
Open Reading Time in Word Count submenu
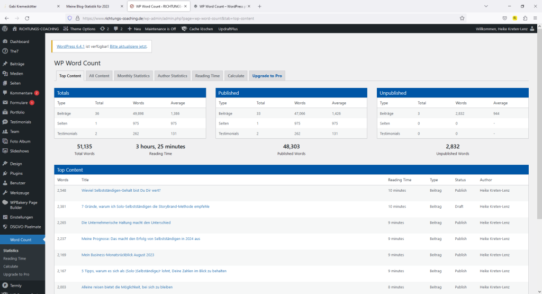tap(15, 259)
